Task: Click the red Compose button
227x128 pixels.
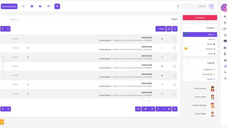Action: pyautogui.click(x=200, y=17)
